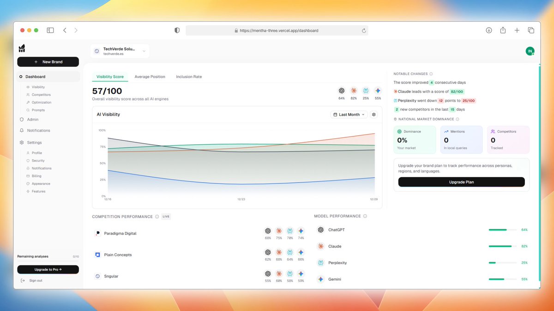
Task: Switch to the Average Position tab
Action: click(150, 76)
